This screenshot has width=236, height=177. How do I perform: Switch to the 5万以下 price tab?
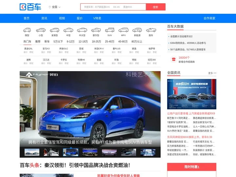(58, 42)
